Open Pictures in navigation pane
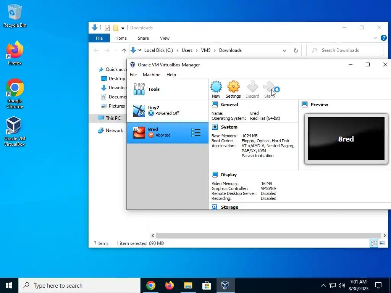 pos(113,106)
